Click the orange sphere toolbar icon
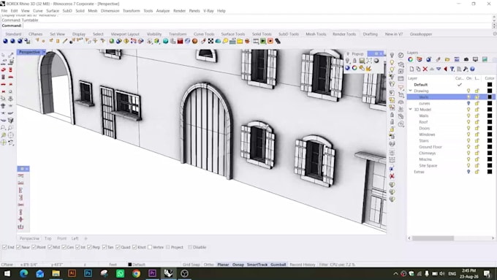This screenshot has height=280, width=497. point(195,41)
